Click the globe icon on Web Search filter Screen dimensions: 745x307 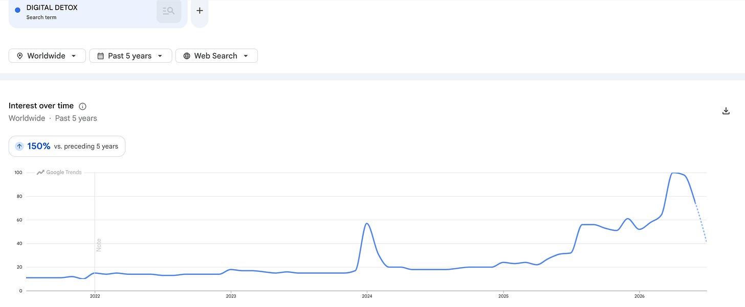[x=187, y=56]
